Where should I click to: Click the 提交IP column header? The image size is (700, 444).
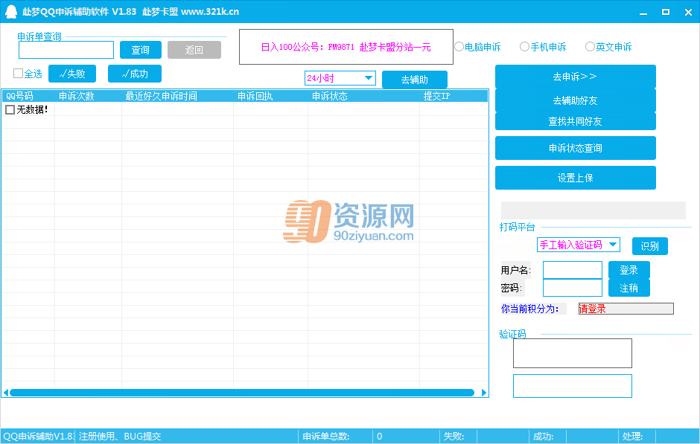[x=454, y=96]
